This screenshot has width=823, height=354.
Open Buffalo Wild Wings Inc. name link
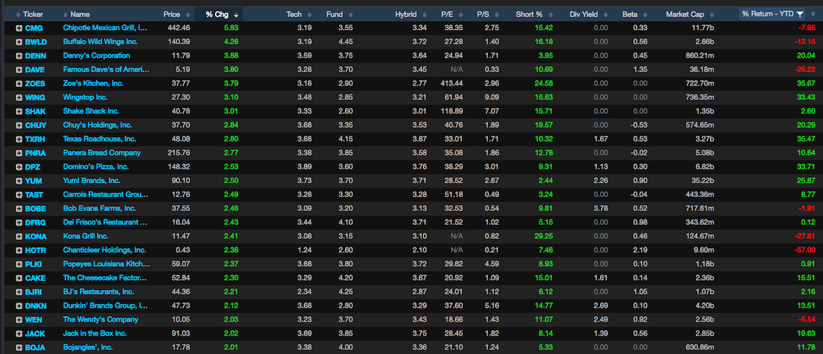[100, 42]
